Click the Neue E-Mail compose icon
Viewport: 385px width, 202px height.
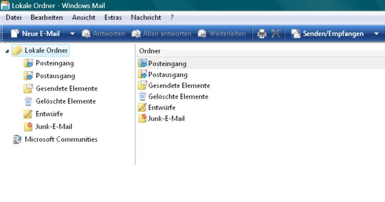(x=15, y=33)
